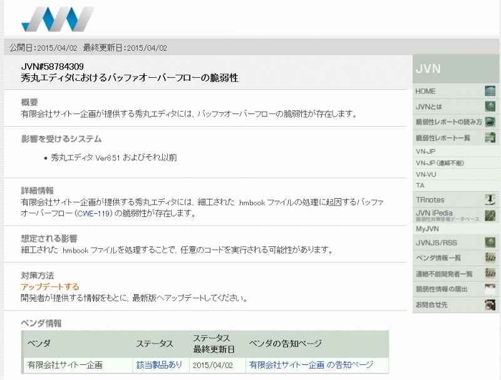Click the JVN iPedia icon in sidebar

pos(490,215)
